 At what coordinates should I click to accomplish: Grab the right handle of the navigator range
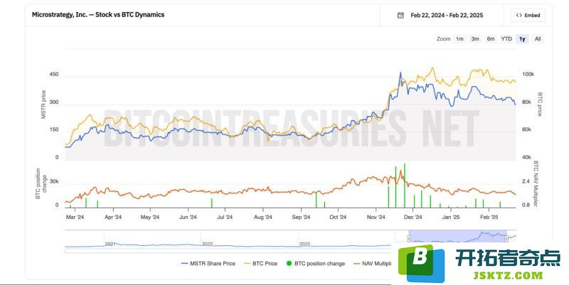[x=506, y=238]
